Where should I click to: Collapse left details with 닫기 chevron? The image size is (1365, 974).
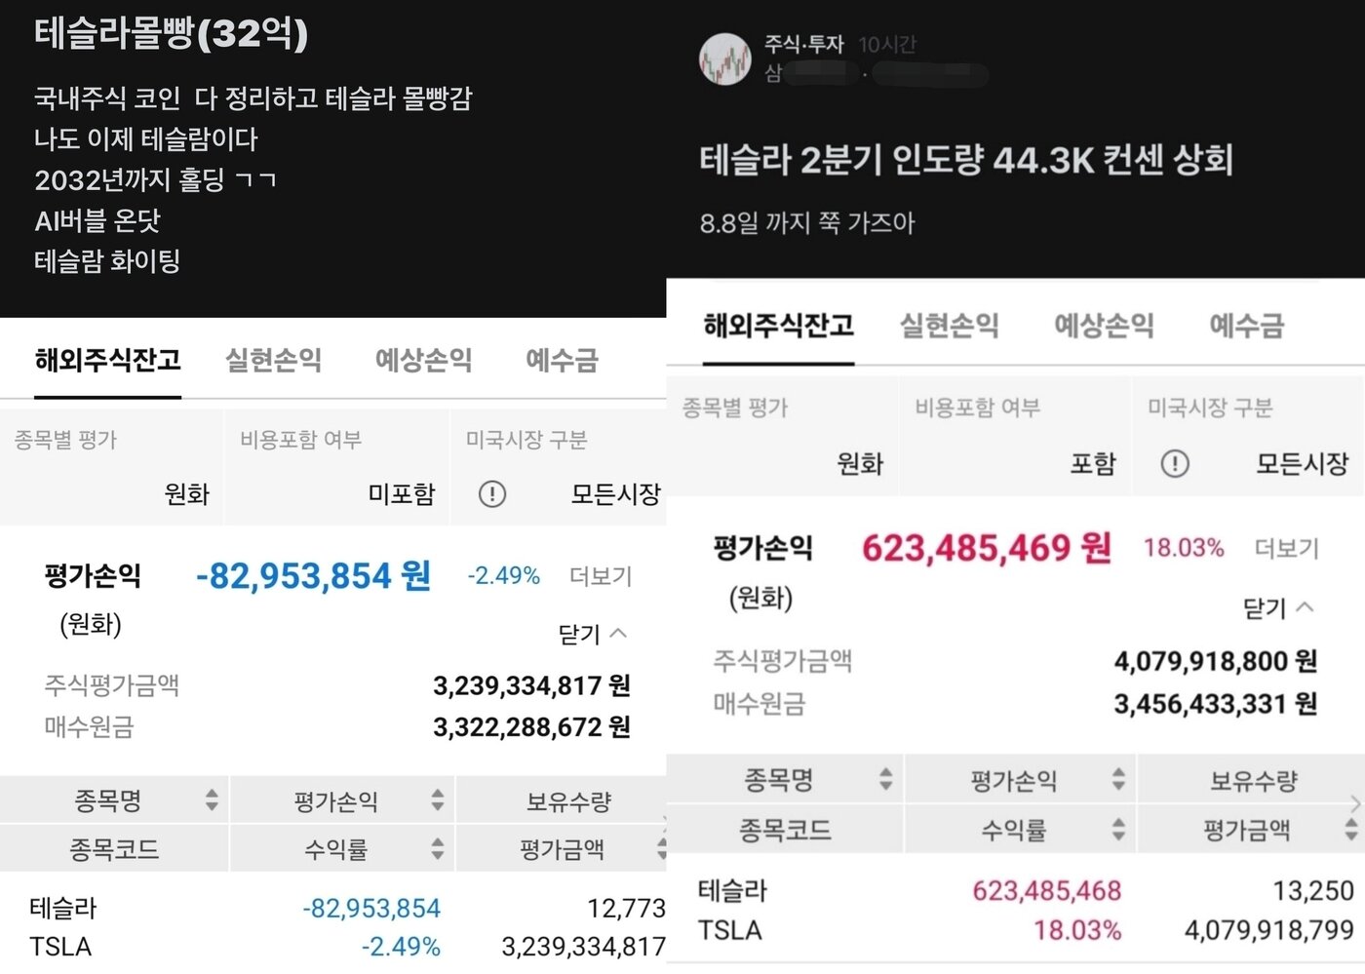[593, 635]
